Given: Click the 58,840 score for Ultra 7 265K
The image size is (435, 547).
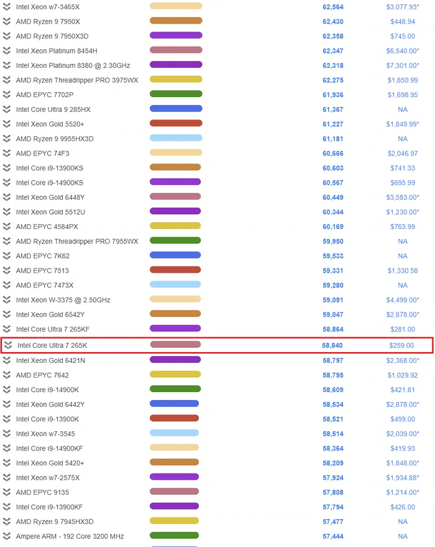Looking at the screenshot, I should click(x=332, y=345).
